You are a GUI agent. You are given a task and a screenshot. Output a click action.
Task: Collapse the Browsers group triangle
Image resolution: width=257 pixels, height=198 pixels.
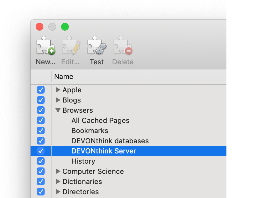pyautogui.click(x=58, y=110)
